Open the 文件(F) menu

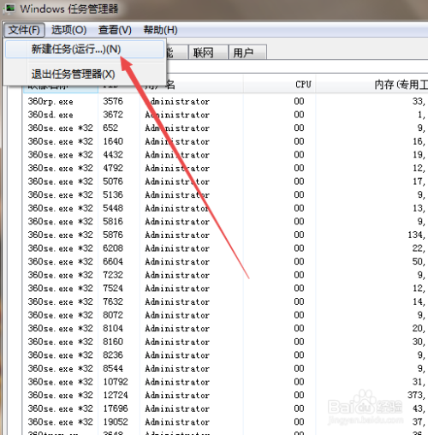click(24, 30)
